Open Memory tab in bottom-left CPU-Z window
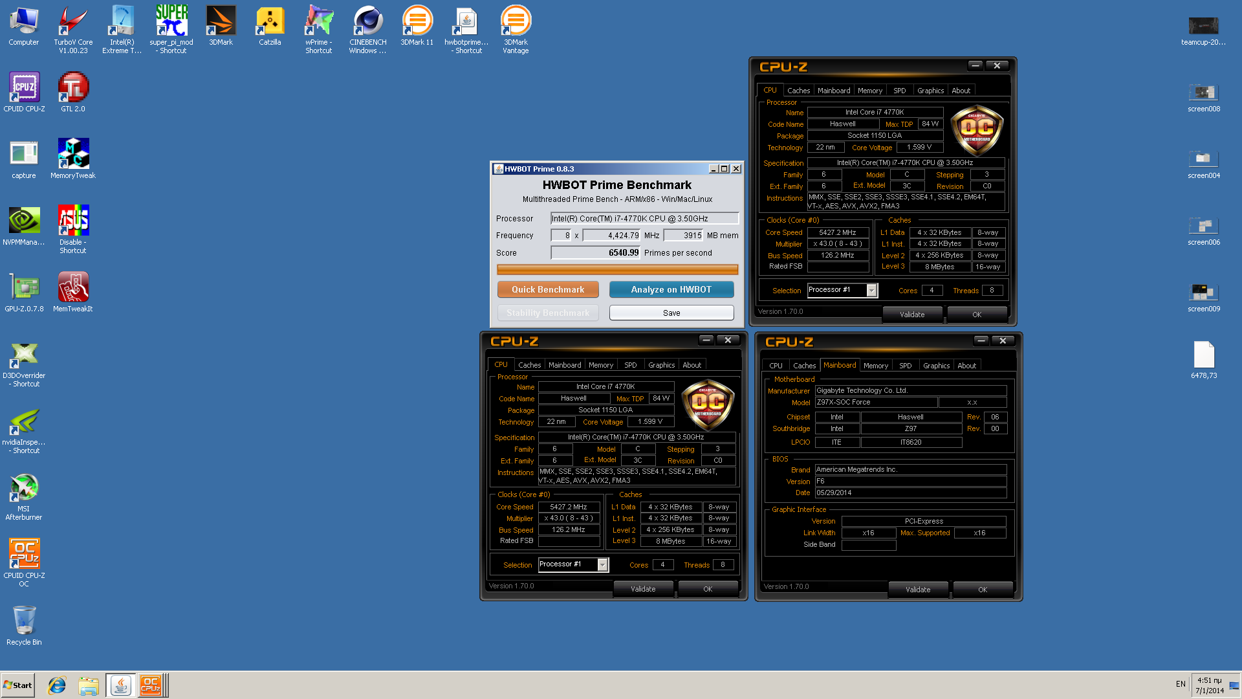1242x699 pixels. (600, 365)
